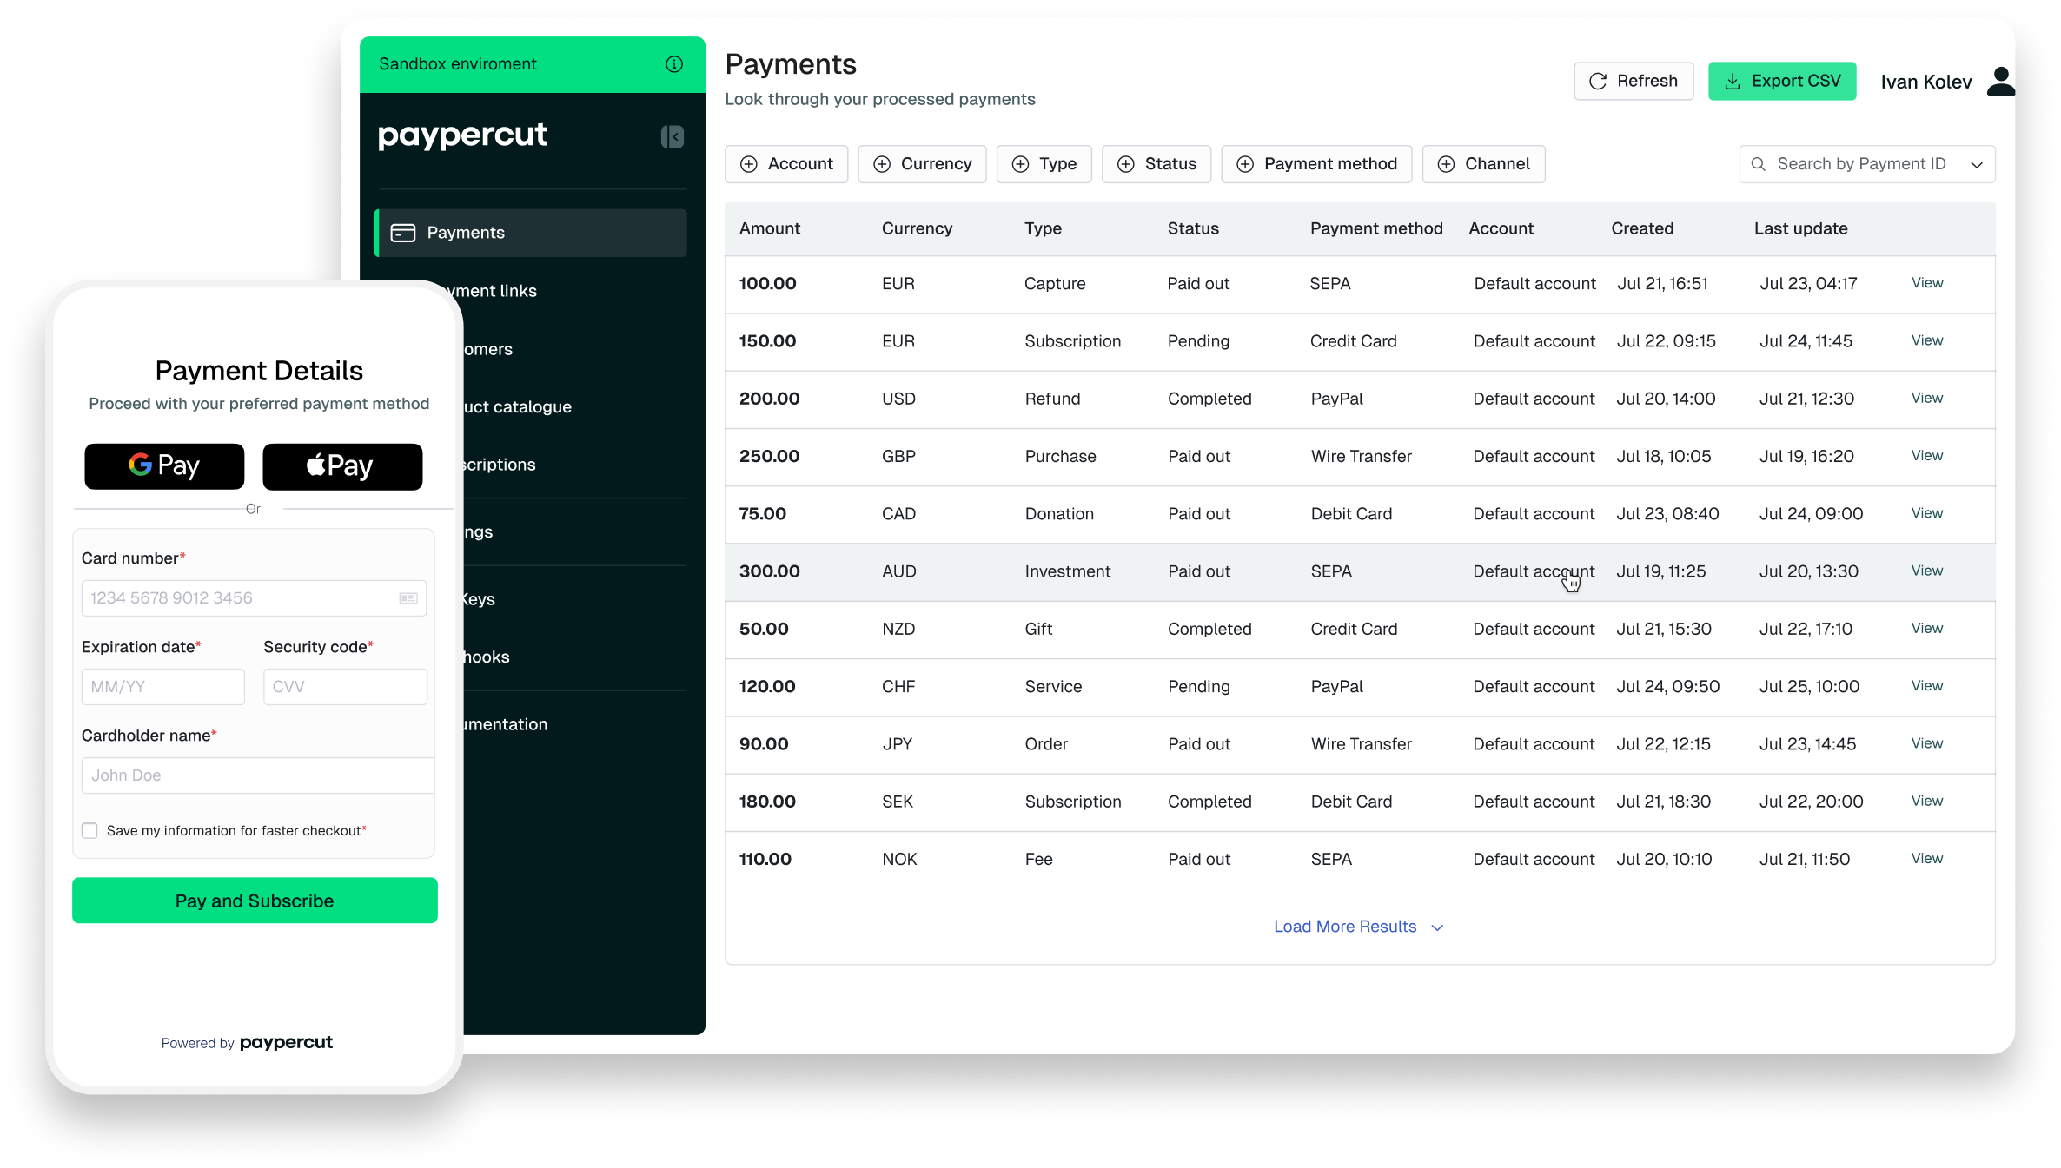
Task: Click the user profile avatar icon
Action: click(x=2000, y=82)
